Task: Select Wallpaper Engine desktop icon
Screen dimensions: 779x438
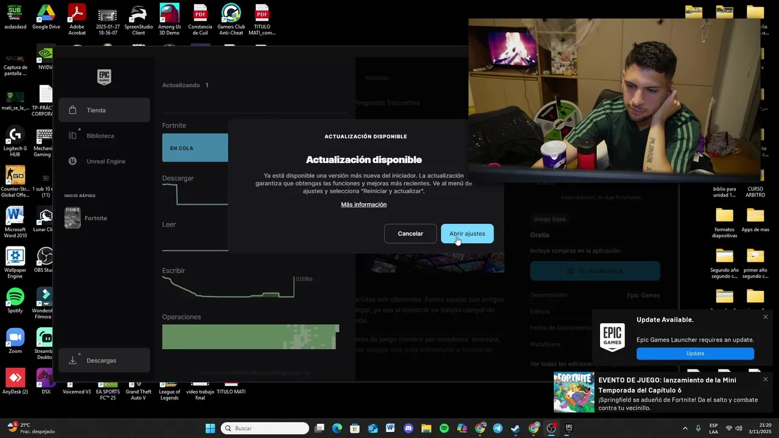Action: [x=15, y=263]
